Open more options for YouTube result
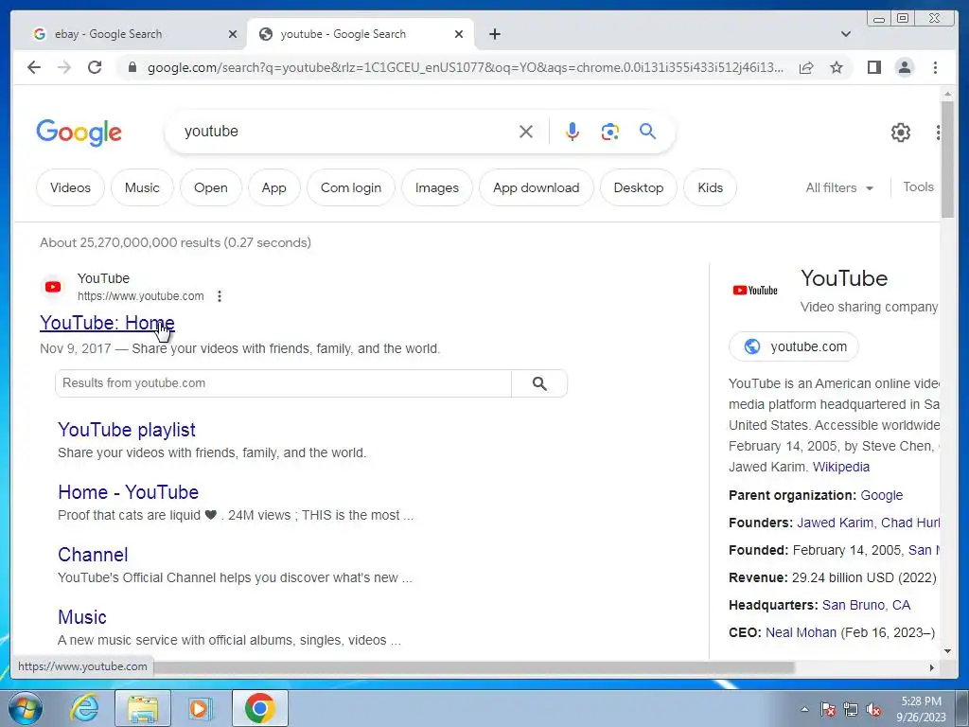This screenshot has width=969, height=727. (220, 296)
